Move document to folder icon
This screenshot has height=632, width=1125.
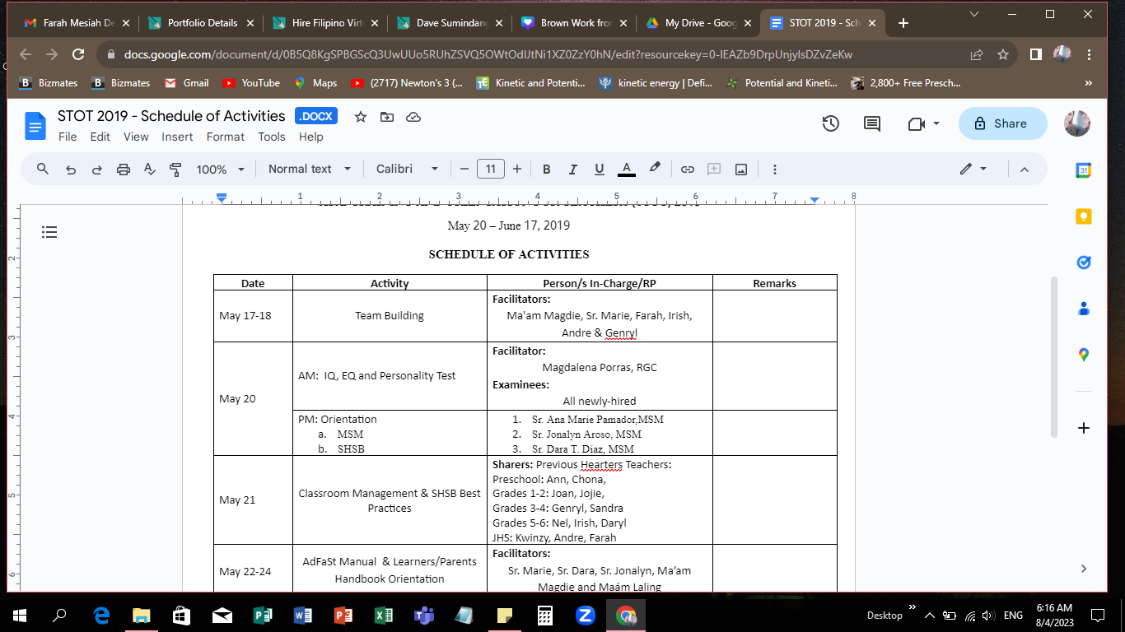click(x=387, y=117)
